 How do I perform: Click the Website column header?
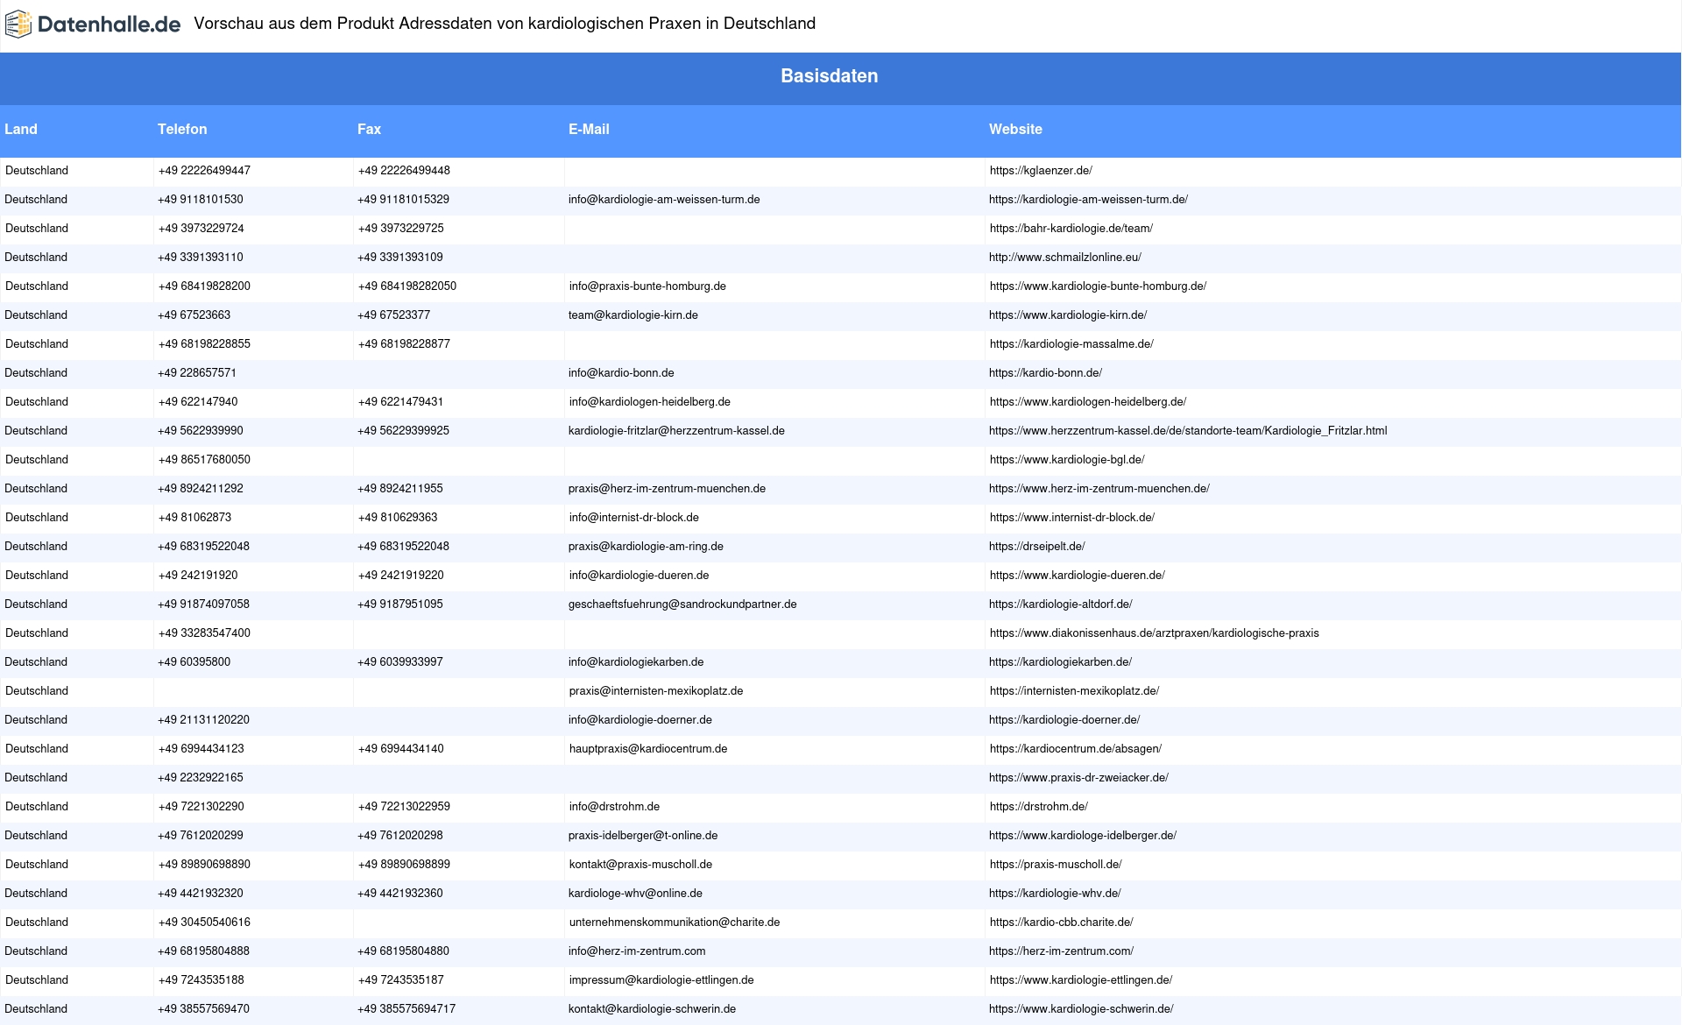pos(1015,130)
